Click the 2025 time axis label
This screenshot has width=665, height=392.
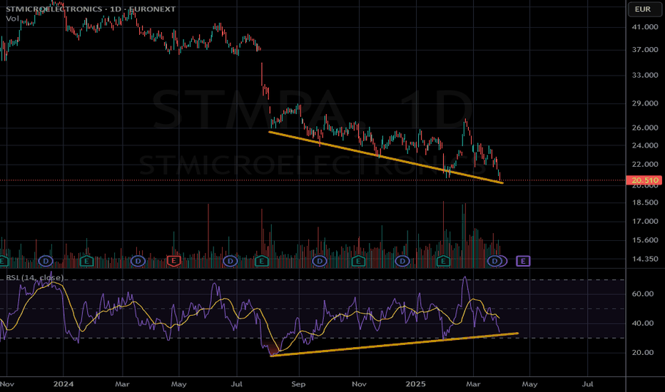tap(415, 384)
